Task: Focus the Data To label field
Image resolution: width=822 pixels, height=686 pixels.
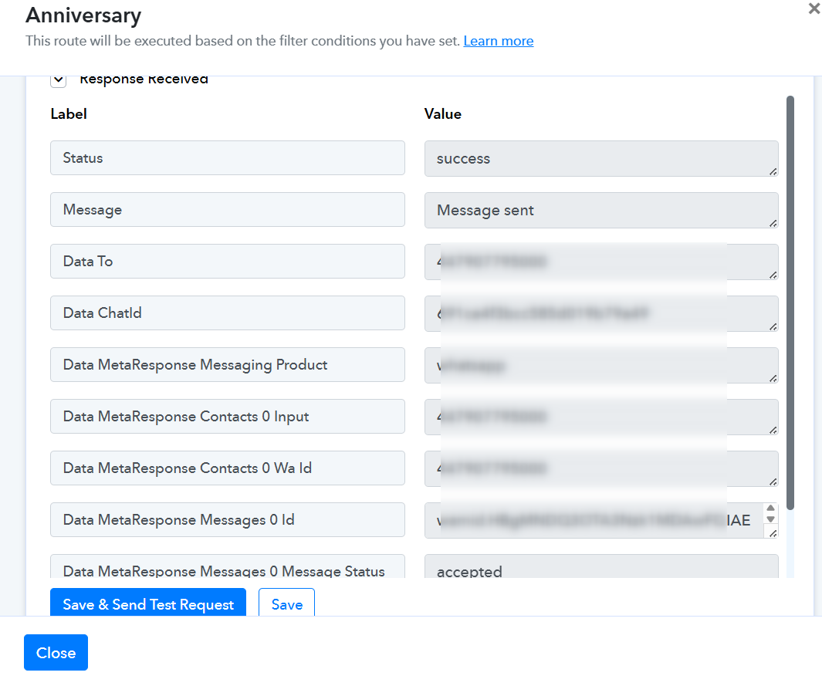Action: pos(227,262)
